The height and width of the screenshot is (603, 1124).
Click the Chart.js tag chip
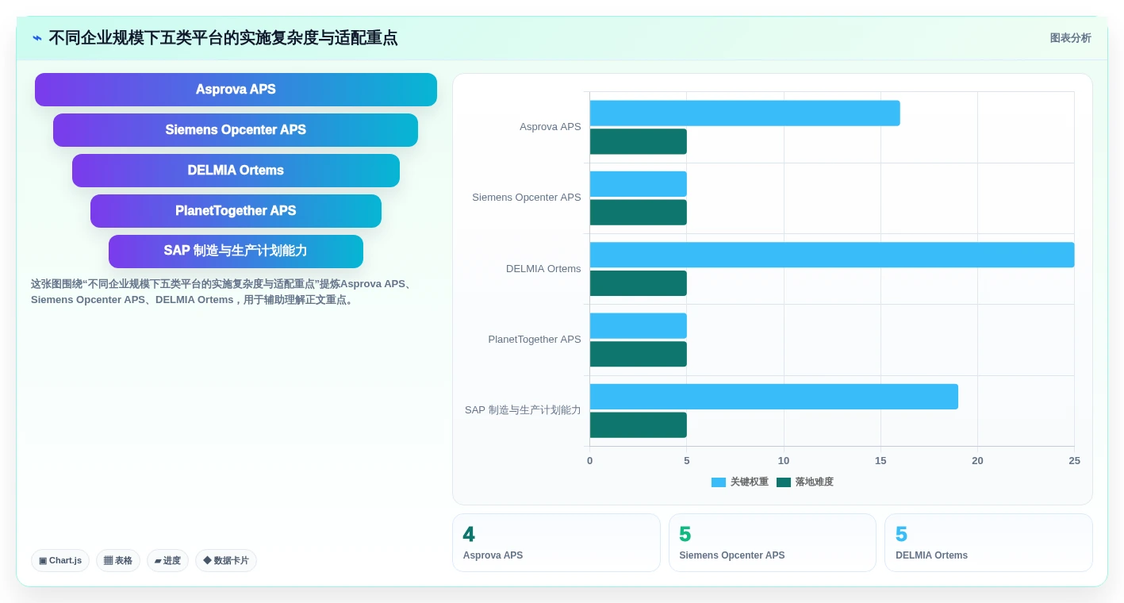(60, 561)
